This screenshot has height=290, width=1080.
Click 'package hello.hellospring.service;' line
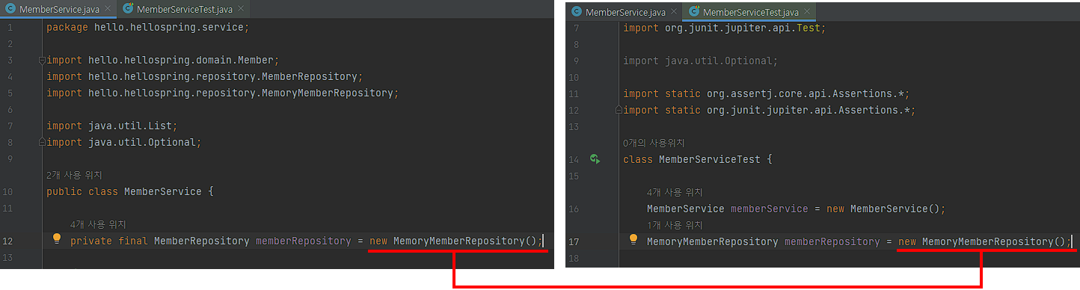pos(147,27)
